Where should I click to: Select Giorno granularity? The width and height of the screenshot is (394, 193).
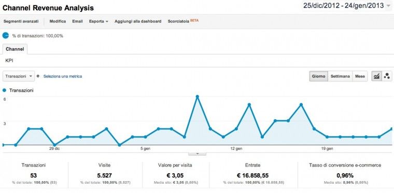pos(319,76)
